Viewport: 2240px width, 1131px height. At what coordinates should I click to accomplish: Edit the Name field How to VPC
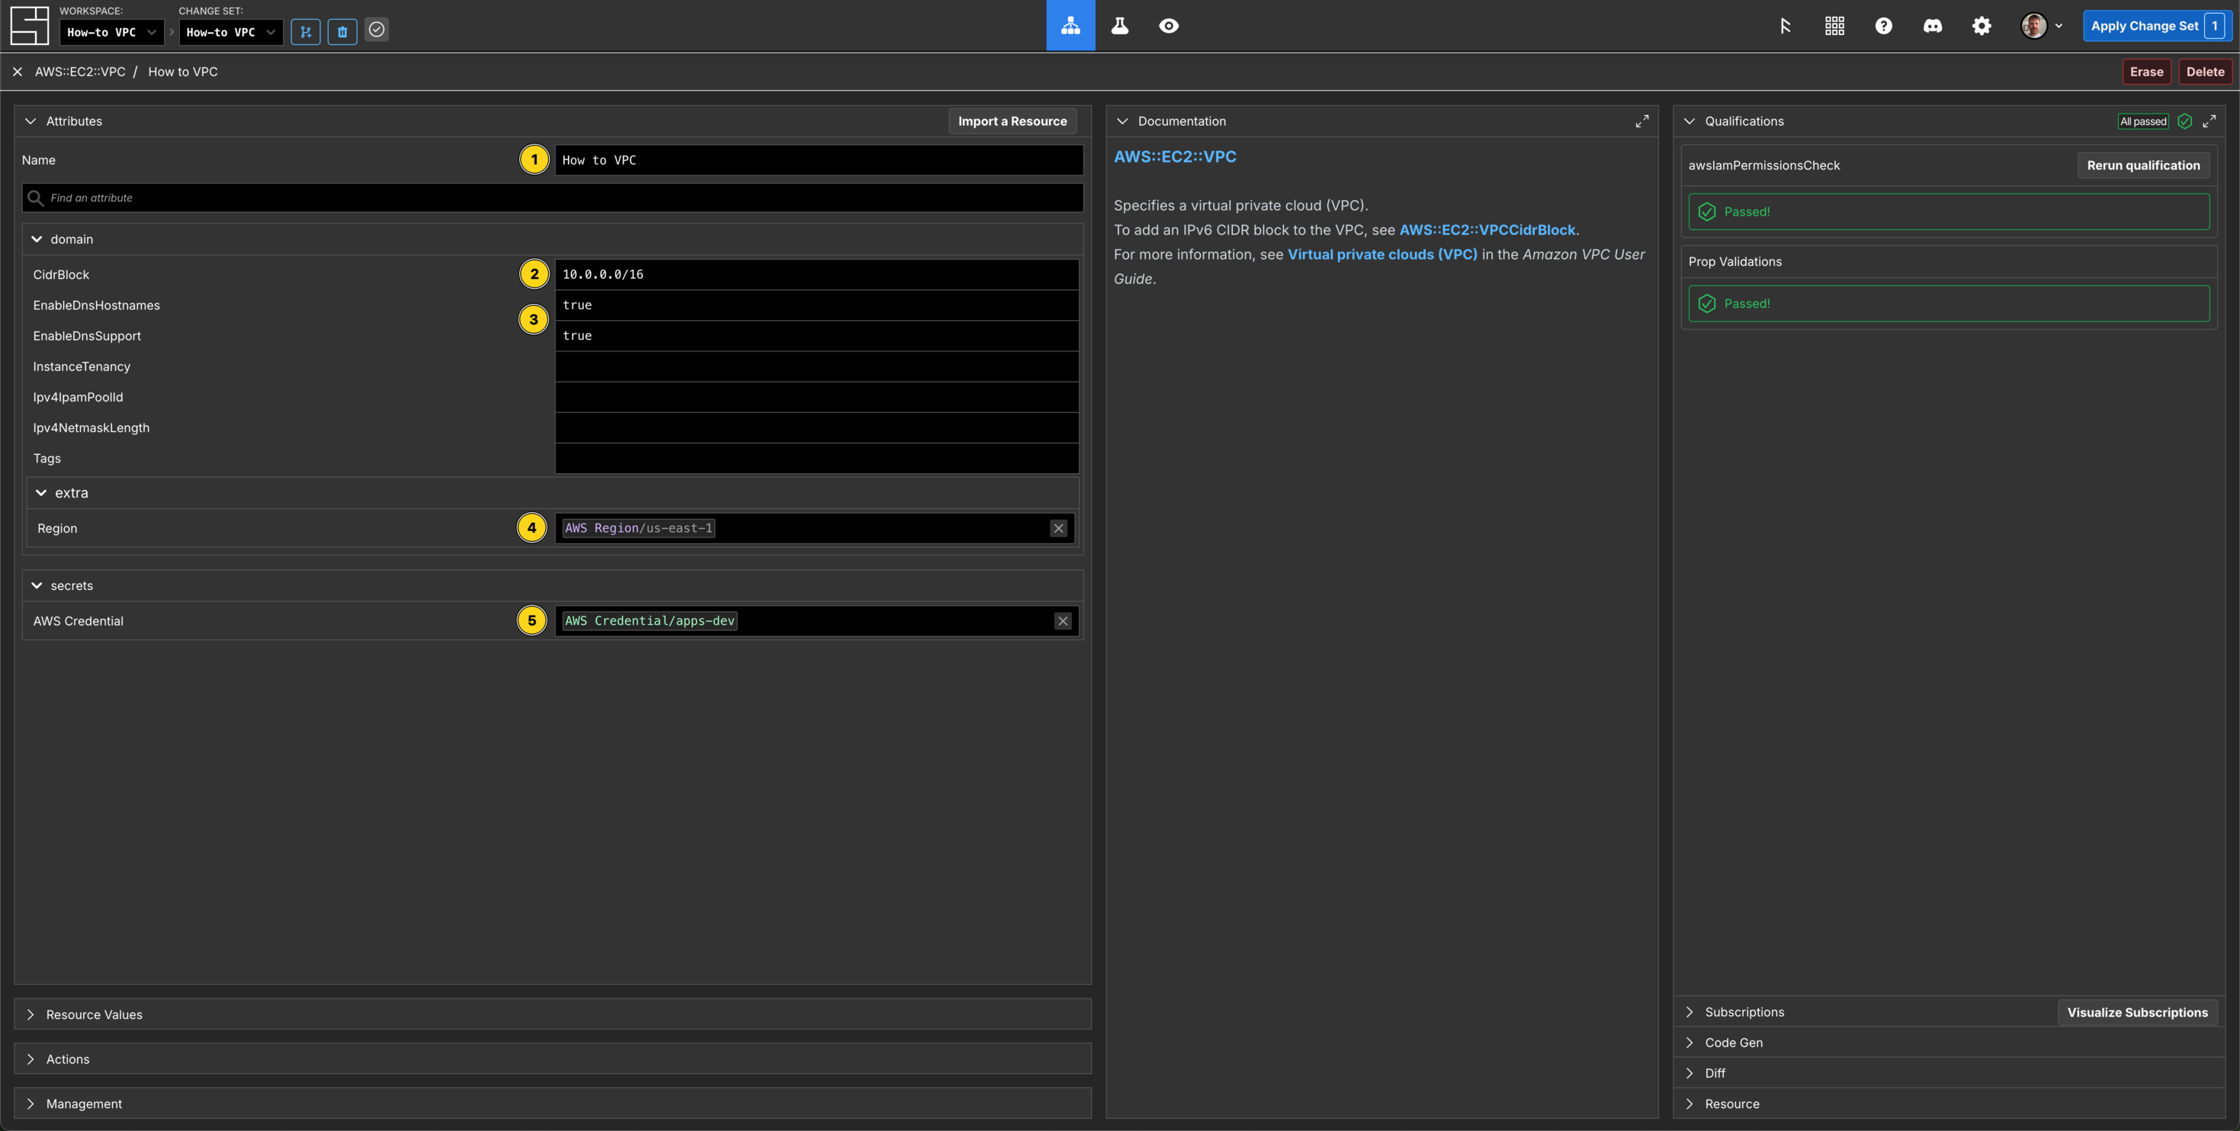(818, 160)
